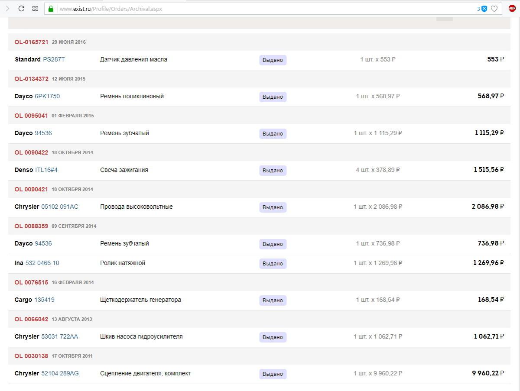The image size is (520, 391).
Task: Open order OL 0030138
Action: coord(31,356)
